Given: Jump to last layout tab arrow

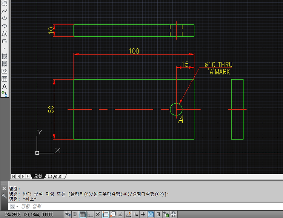Looking at the screenshot, I should [28, 176].
